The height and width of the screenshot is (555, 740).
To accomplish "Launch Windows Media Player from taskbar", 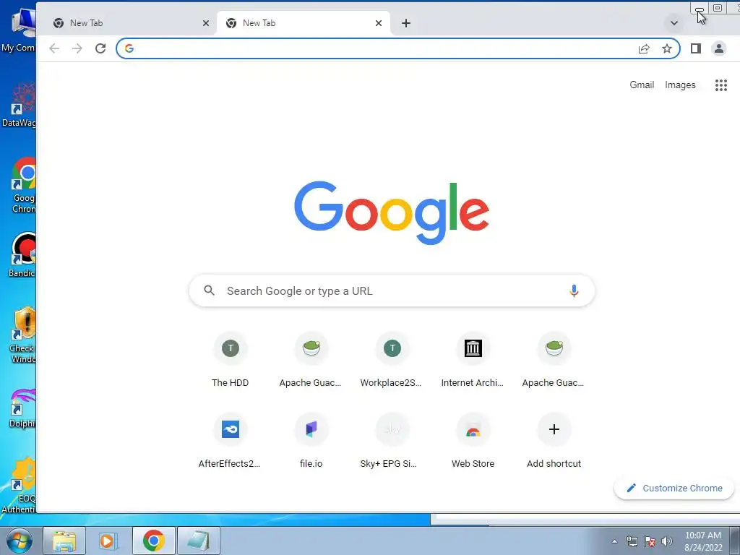I will (x=108, y=541).
